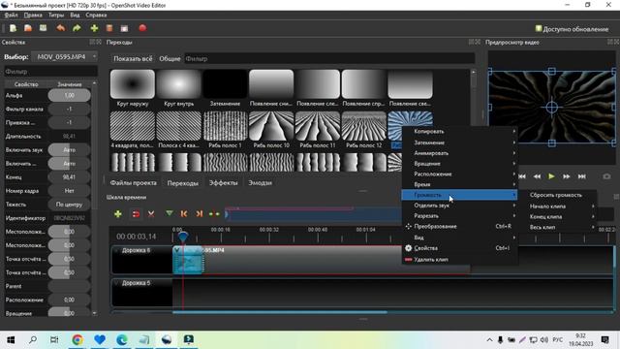This screenshot has width=620, height=349.
Task: Open project using the folder toolbar icon
Action: click(28, 28)
